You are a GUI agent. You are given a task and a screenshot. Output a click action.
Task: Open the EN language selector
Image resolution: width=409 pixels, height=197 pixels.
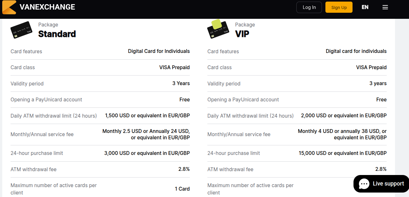(365, 7)
